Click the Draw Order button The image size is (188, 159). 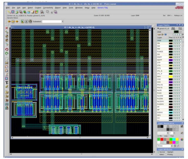(180, 28)
